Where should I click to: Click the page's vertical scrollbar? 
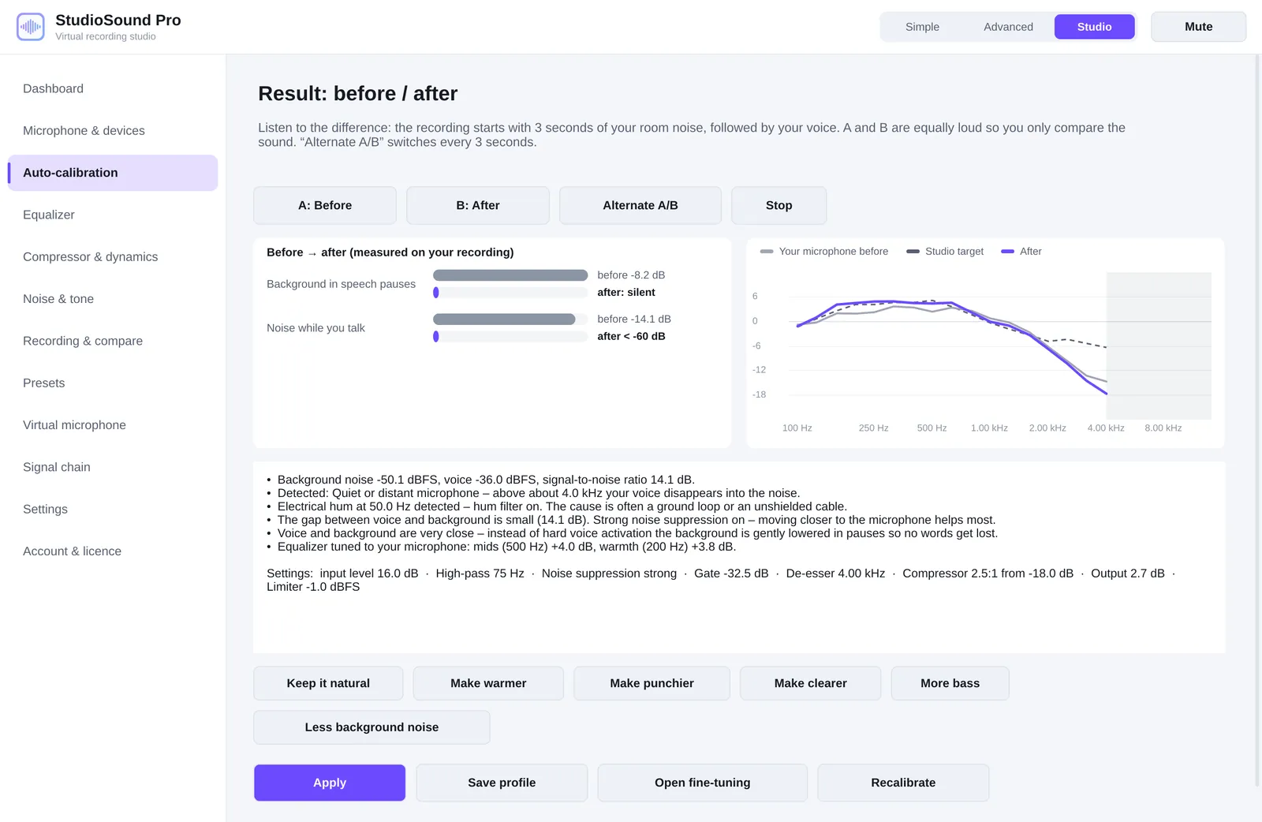tap(1257, 420)
